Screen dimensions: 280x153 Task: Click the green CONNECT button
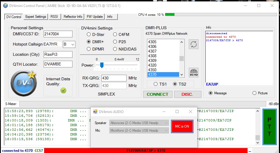point(158,94)
